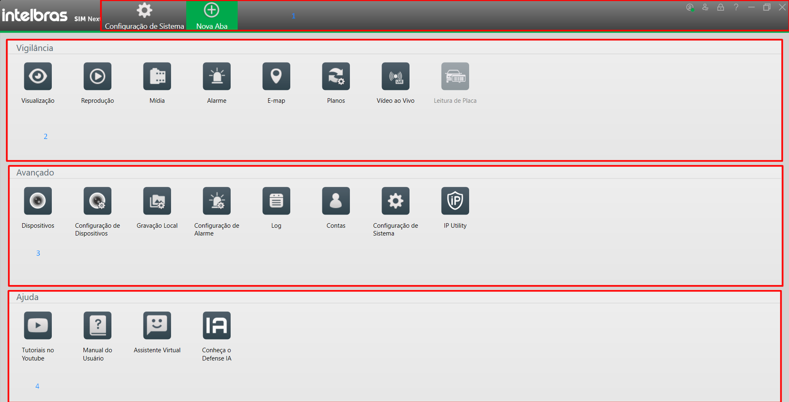Open the Assistente Virtual
789x402 pixels.
point(157,326)
